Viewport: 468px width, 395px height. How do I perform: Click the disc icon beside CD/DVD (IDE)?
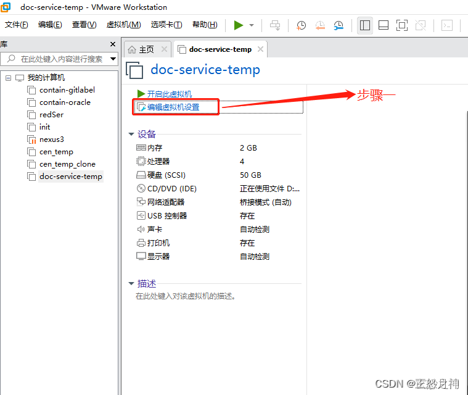141,188
